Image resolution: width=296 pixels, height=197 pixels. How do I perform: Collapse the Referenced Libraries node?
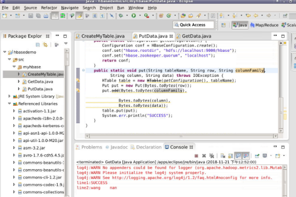(x=10, y=104)
